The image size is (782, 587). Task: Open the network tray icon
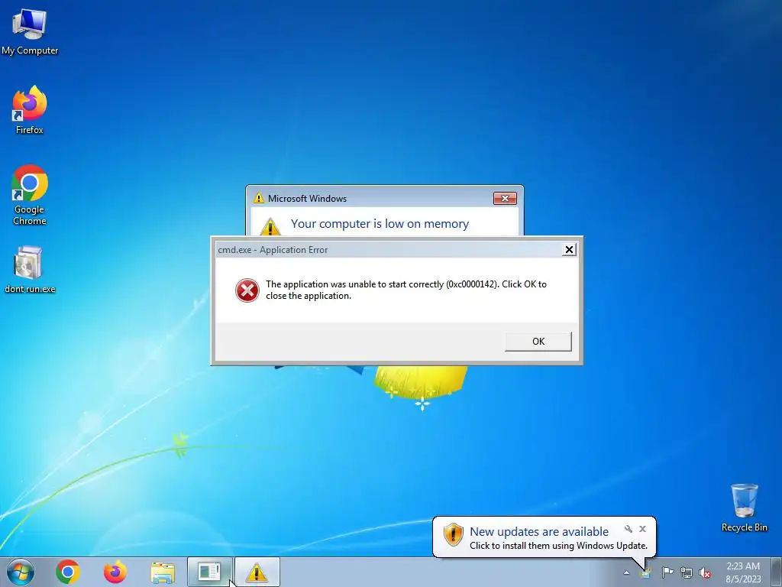[687, 572]
